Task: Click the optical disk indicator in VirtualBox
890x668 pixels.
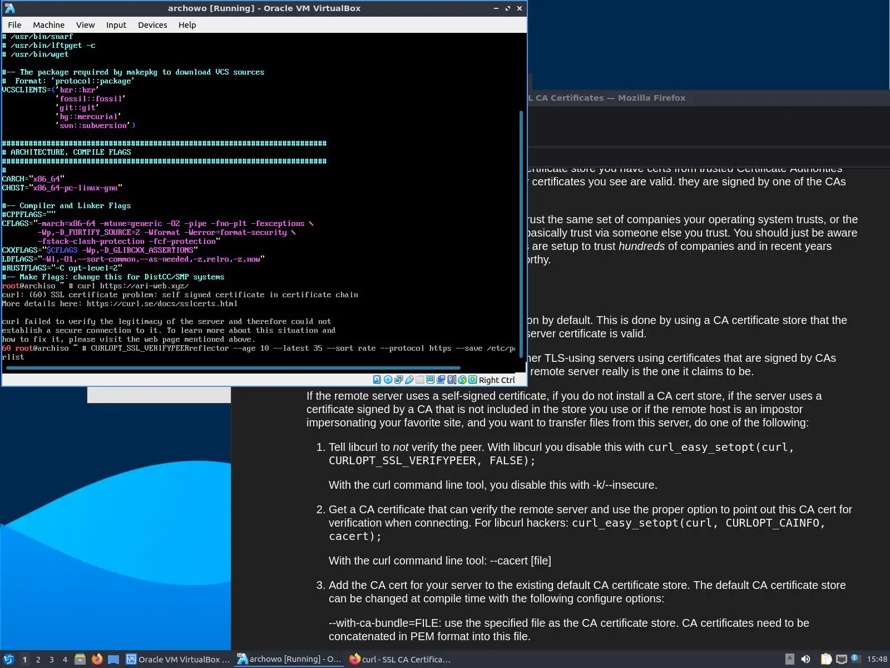Action: [388, 380]
